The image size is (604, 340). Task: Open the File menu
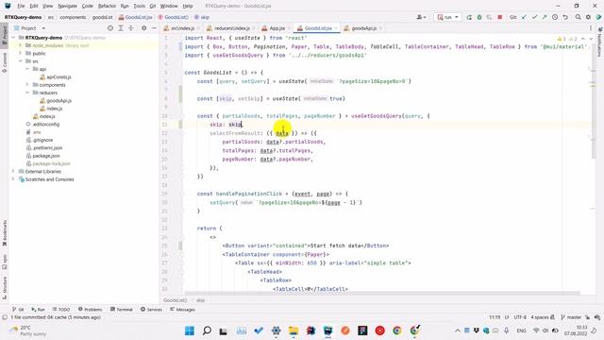tap(21, 7)
